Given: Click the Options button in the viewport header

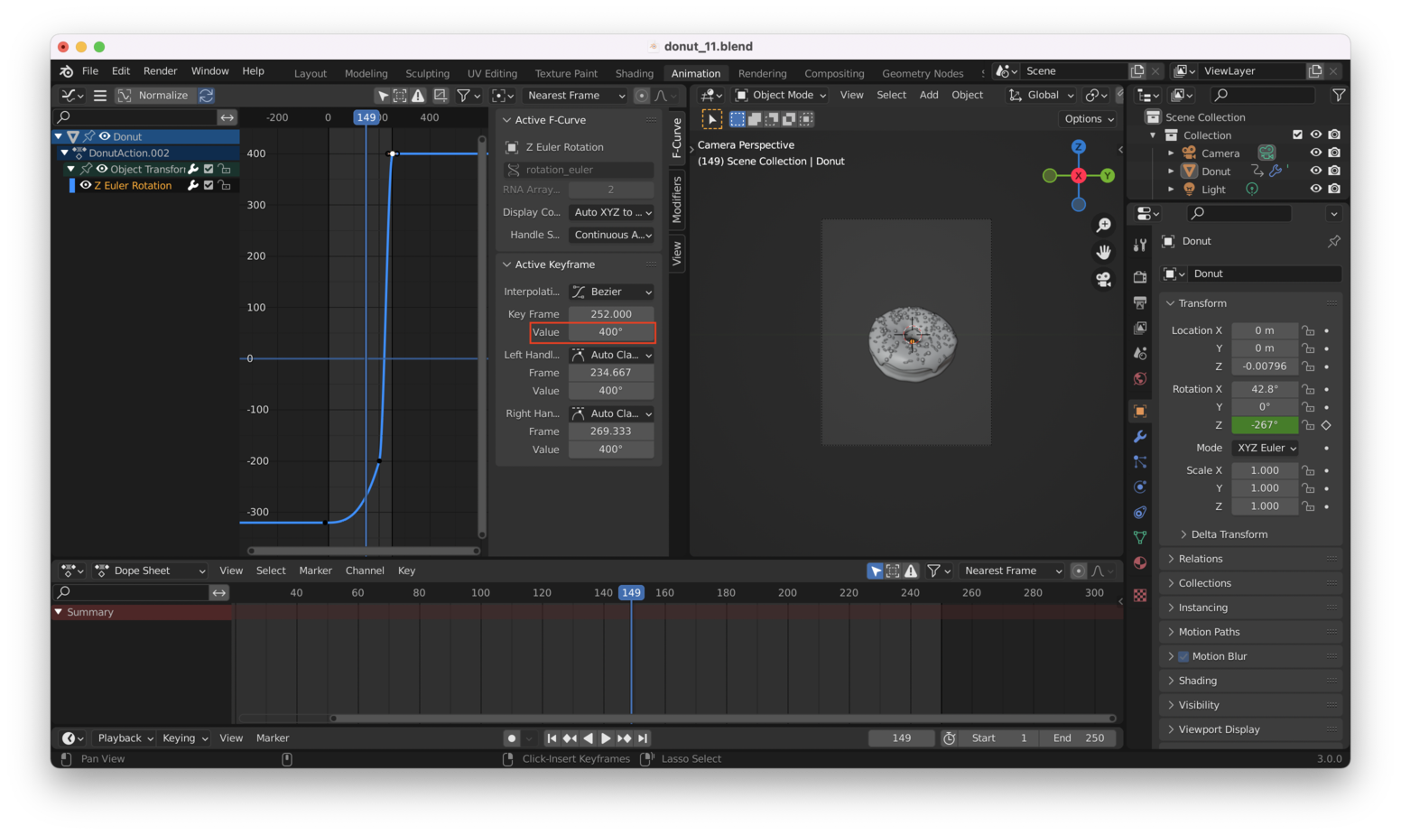Looking at the screenshot, I should (1088, 118).
